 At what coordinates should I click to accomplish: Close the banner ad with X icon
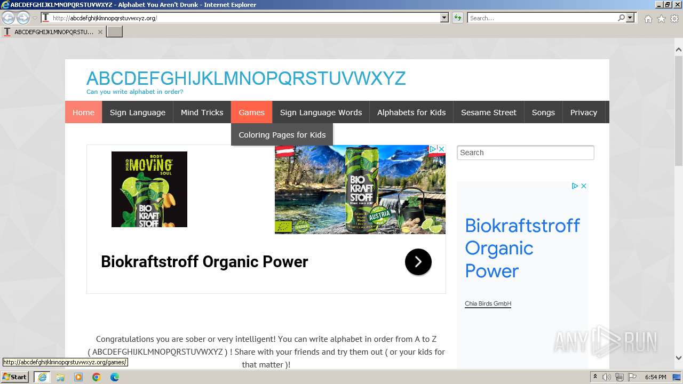coord(441,149)
